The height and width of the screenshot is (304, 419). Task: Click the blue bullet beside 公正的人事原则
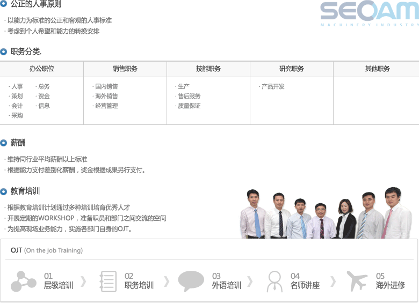pyautogui.click(x=3, y=3)
